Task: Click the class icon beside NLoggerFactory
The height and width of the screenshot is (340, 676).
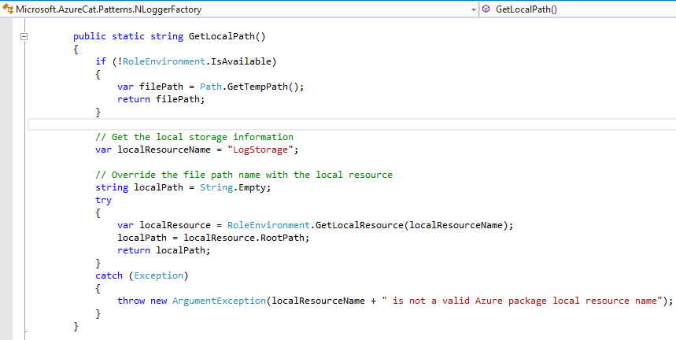Action: tap(8, 9)
